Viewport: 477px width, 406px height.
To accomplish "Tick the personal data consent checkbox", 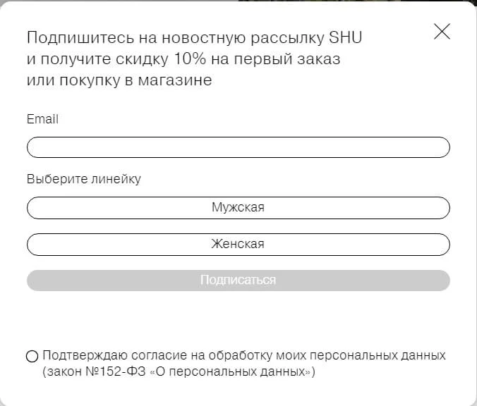I will pyautogui.click(x=32, y=356).
